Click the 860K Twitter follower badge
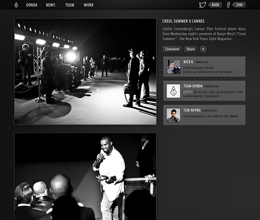 pos(215,5)
